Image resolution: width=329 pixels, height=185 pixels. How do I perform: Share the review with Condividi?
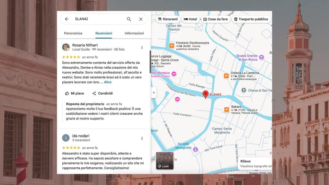102,93
